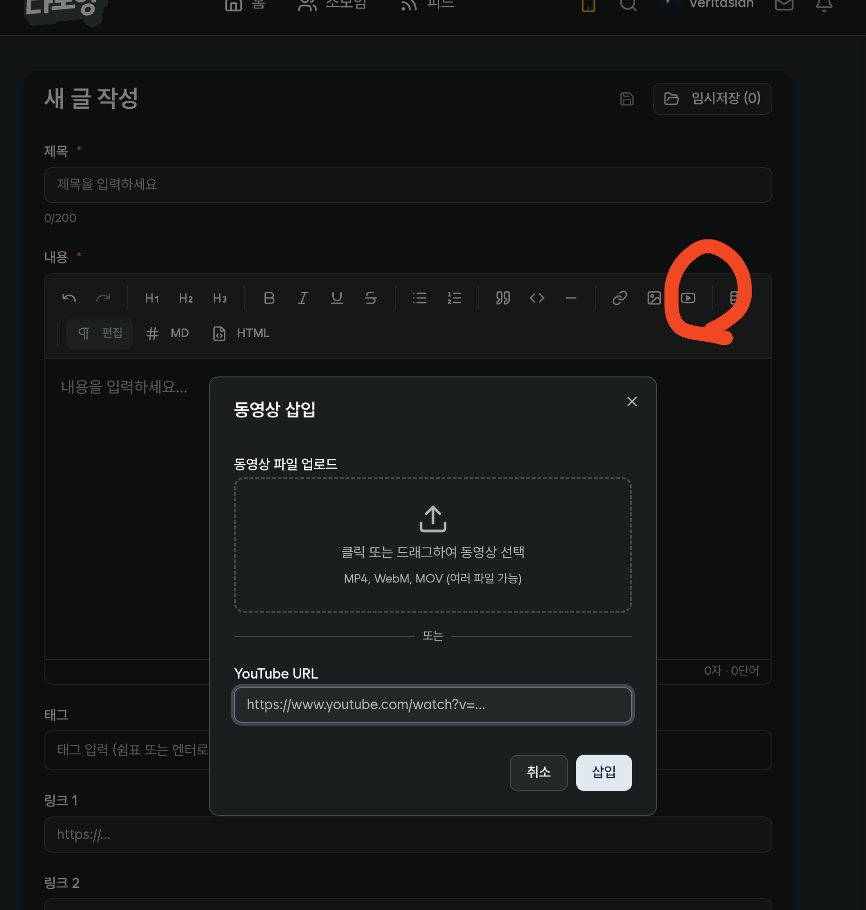Click the insert link icon
866x910 pixels.
point(619,298)
